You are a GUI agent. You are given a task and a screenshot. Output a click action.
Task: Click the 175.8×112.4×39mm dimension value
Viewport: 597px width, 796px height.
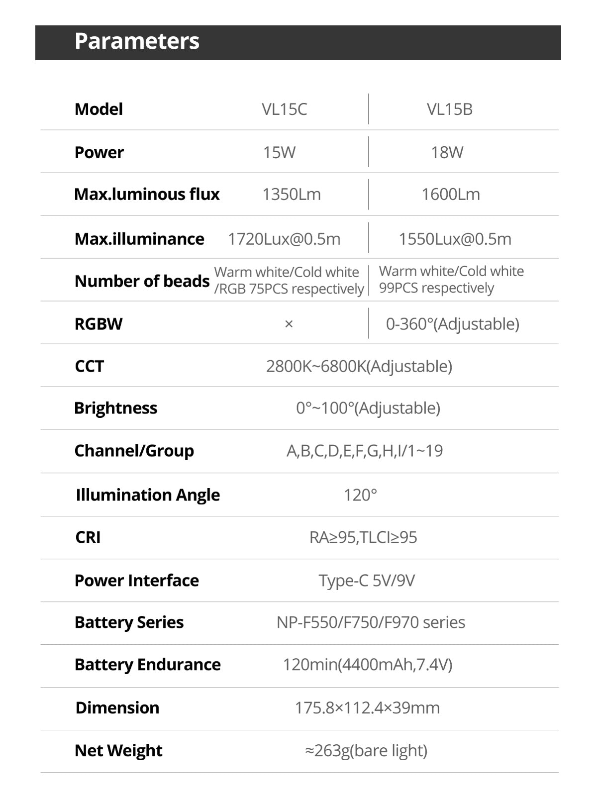pos(367,707)
